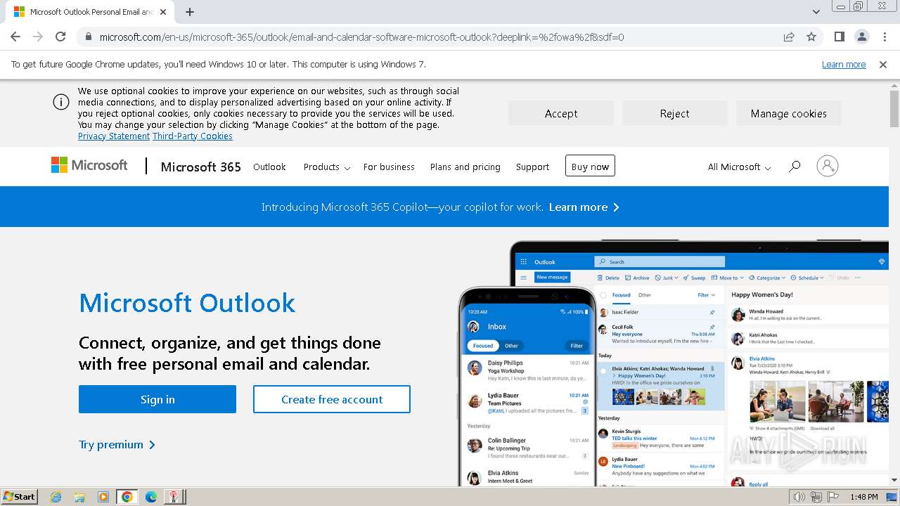900x506 pixels.
Task: Open the red antenna taskbar app
Action: pos(174,497)
